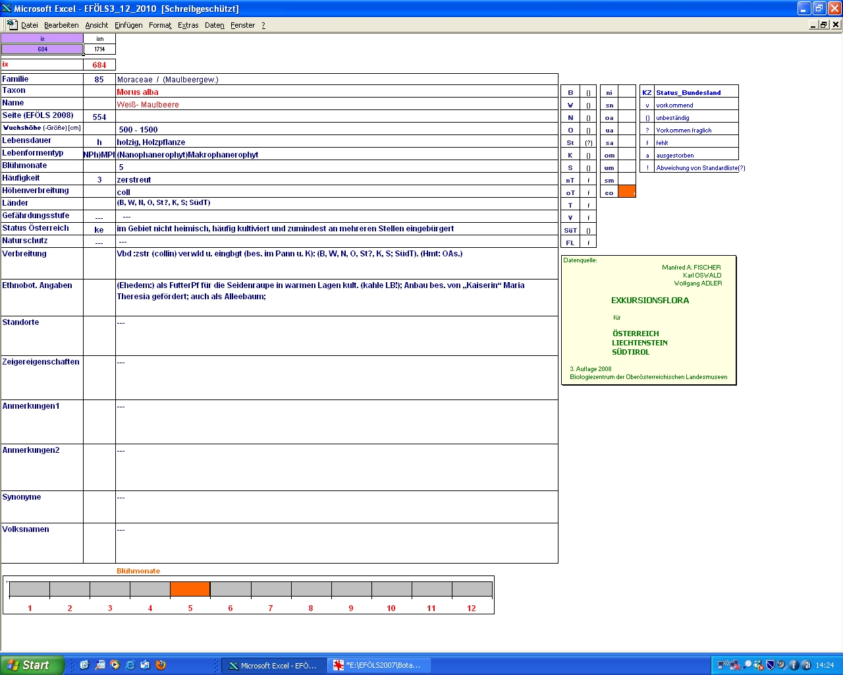Click the taxon name 'Morus alba'
Image resolution: width=843 pixels, height=675 pixels.
138,92
